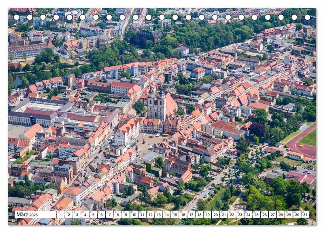324x233 pixels.
Task: Select red-marked day 28 in calendar strip
Action: (x=281, y=214)
